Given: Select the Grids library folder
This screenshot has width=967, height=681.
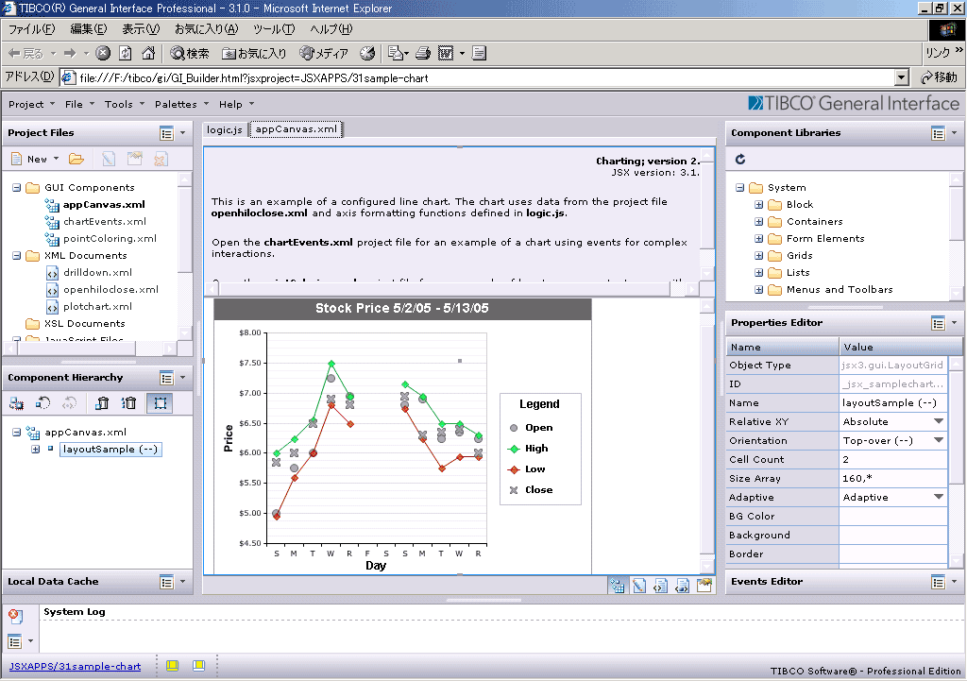Looking at the screenshot, I should pos(799,255).
